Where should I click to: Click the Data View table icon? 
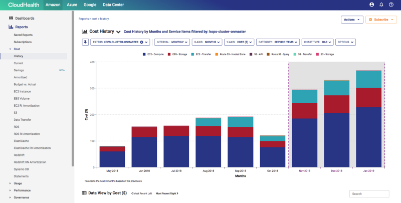[x=84, y=193]
